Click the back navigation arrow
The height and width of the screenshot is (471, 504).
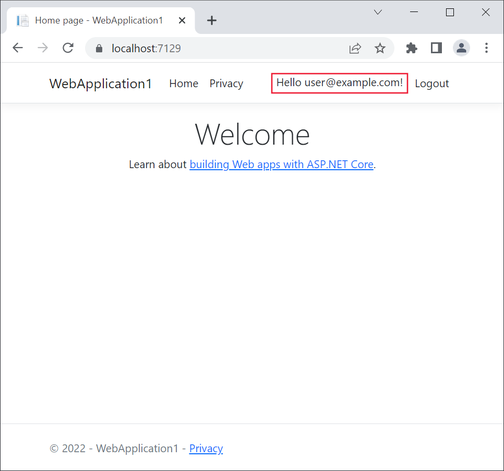[x=18, y=48]
